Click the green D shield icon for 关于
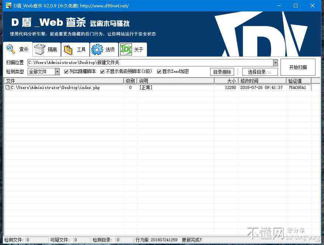Viewport: 324px width, 245px height. [x=126, y=49]
